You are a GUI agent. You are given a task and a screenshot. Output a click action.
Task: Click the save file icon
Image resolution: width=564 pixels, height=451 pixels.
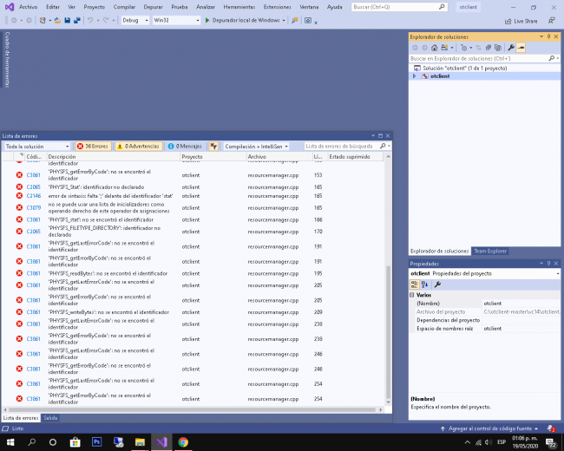(68, 21)
